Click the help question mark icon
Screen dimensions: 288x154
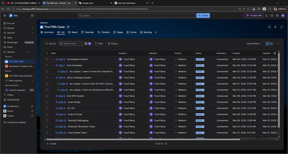(x=272, y=15)
